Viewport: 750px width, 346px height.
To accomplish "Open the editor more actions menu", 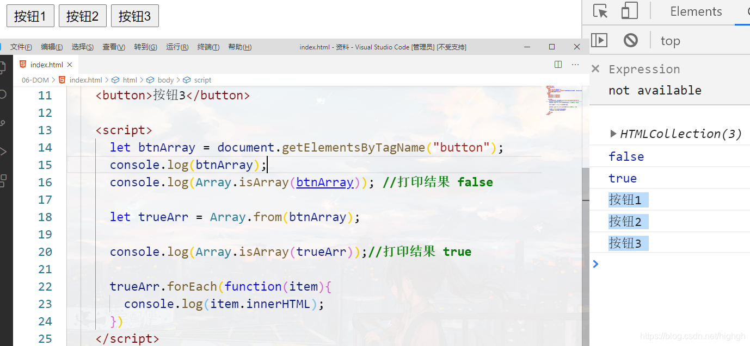I will click(575, 65).
